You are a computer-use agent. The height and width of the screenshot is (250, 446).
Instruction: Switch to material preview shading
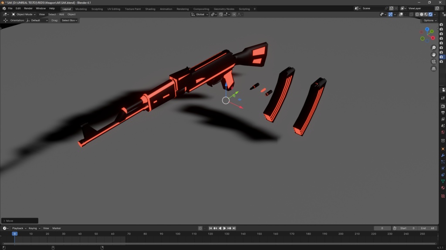point(426,14)
